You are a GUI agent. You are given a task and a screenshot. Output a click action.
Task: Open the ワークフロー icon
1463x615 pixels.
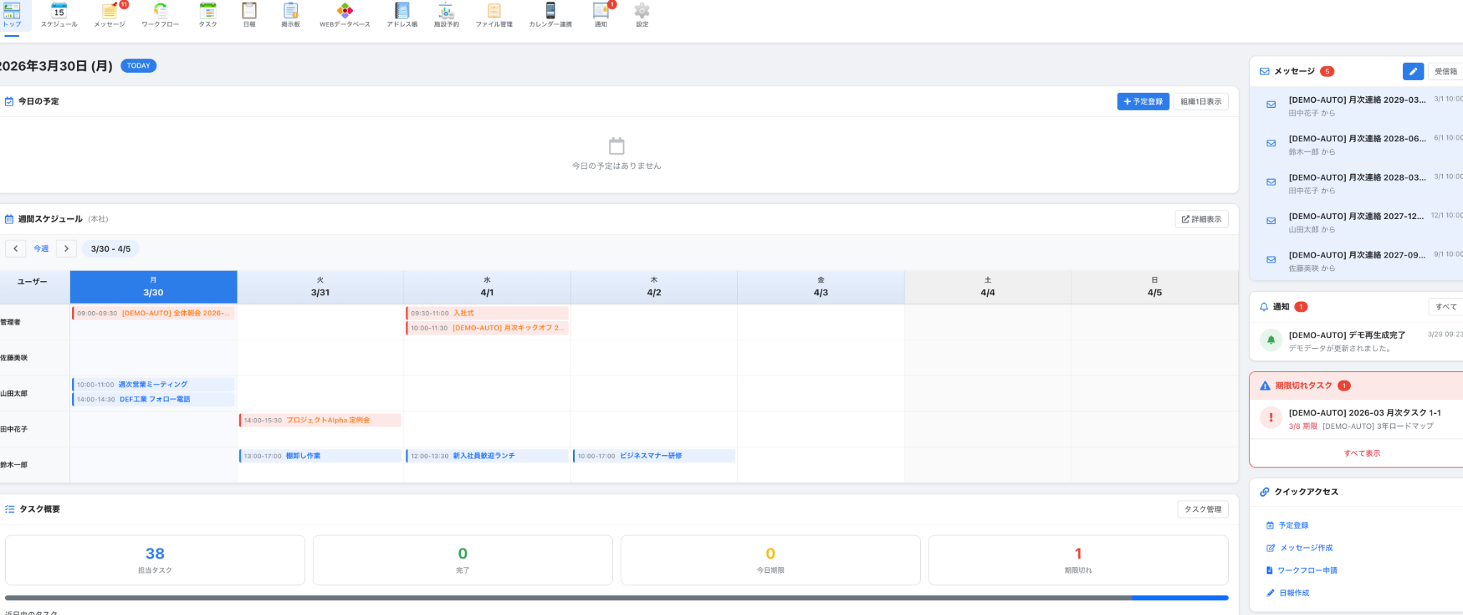click(160, 11)
